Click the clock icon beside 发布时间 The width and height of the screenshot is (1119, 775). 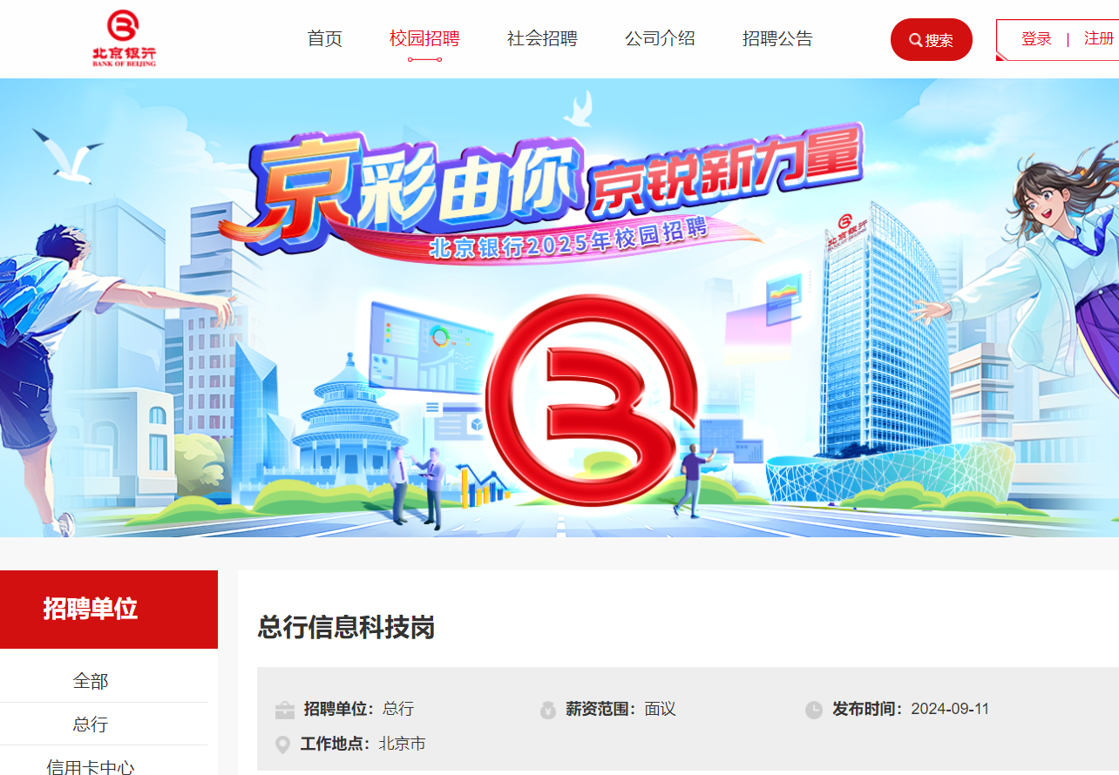click(813, 710)
